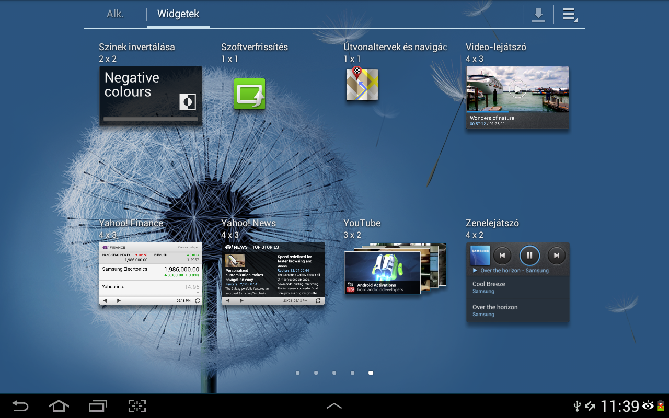This screenshot has width=669, height=418.
Task: Select the Over the horizon track row
Action: coord(517,310)
